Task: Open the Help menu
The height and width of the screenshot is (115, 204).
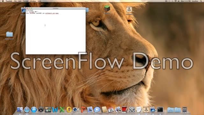Action: click(39, 1)
